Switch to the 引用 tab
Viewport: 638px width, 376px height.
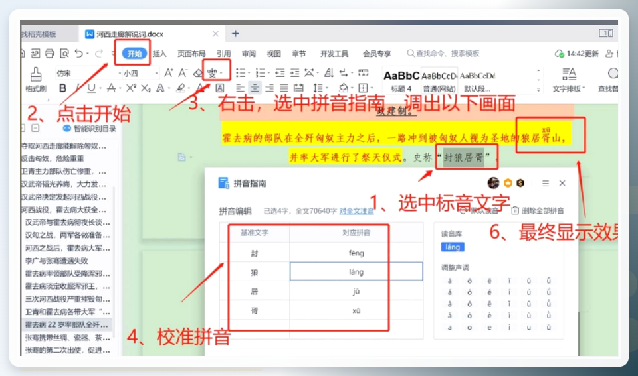[223, 54]
